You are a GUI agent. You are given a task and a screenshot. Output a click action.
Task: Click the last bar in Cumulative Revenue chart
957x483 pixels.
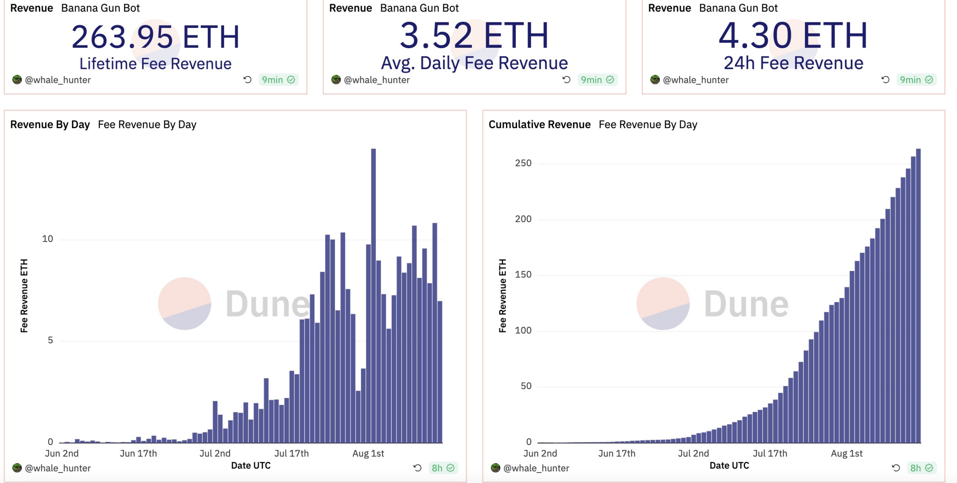coord(918,296)
